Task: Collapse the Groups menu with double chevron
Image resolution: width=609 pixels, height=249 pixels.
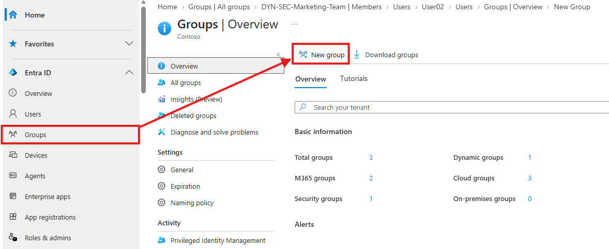Action: coord(278,54)
